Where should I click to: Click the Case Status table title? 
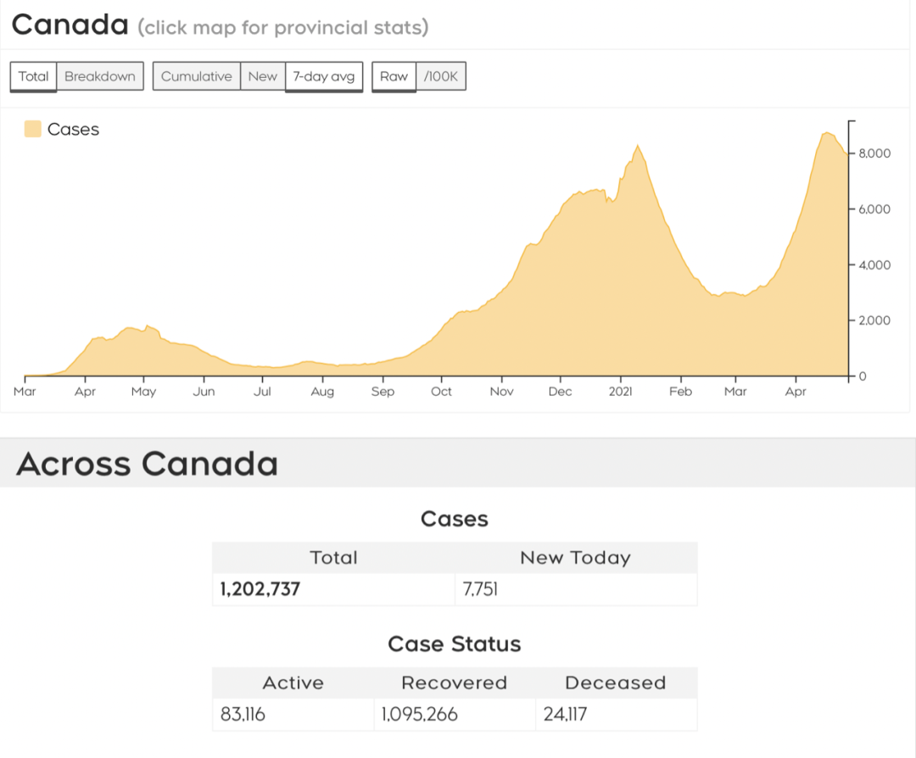point(455,644)
